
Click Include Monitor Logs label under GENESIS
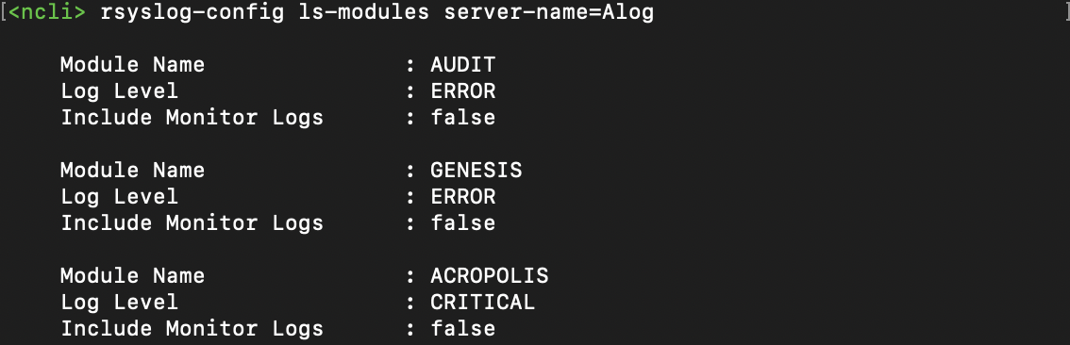192,223
